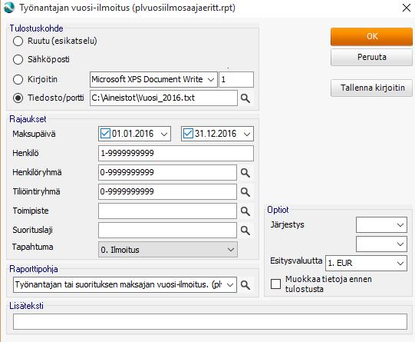
Task: Open the Tapahtuma 0. Ilmoitus dropdown
Action: click(x=168, y=250)
